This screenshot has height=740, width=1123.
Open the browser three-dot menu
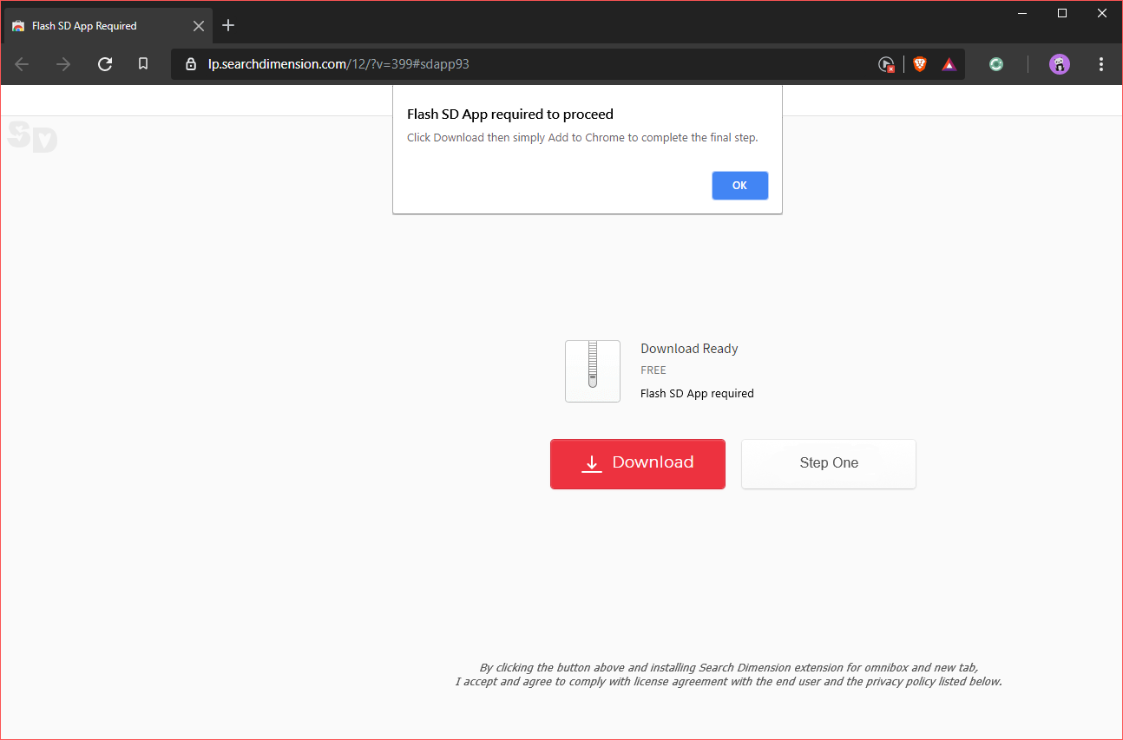(1101, 64)
